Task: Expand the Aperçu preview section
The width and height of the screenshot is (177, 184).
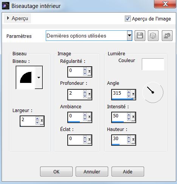Action: (x=8, y=18)
